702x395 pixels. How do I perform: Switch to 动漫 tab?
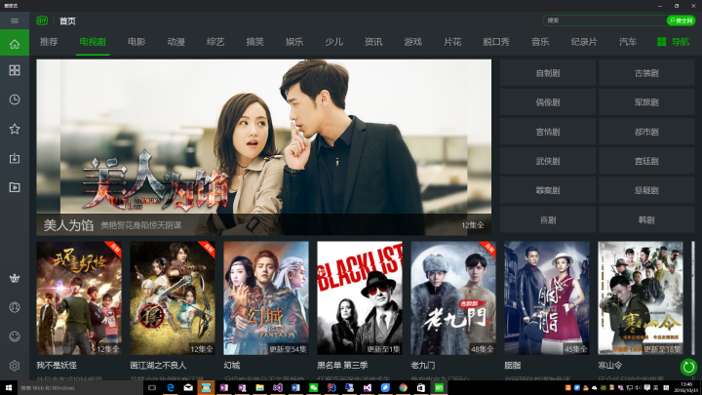tap(175, 42)
